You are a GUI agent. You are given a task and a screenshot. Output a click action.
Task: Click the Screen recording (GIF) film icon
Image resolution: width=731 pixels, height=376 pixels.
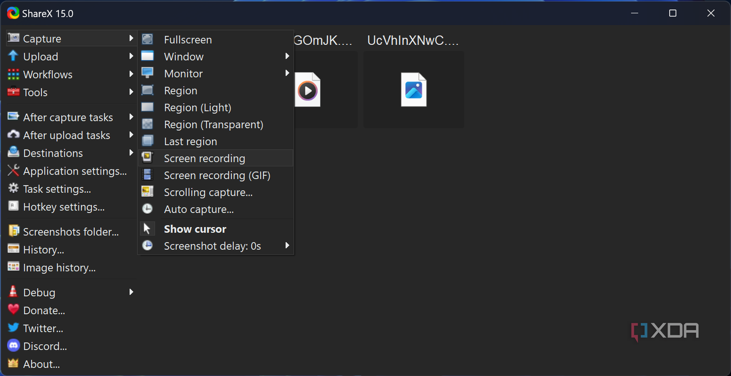tap(147, 175)
